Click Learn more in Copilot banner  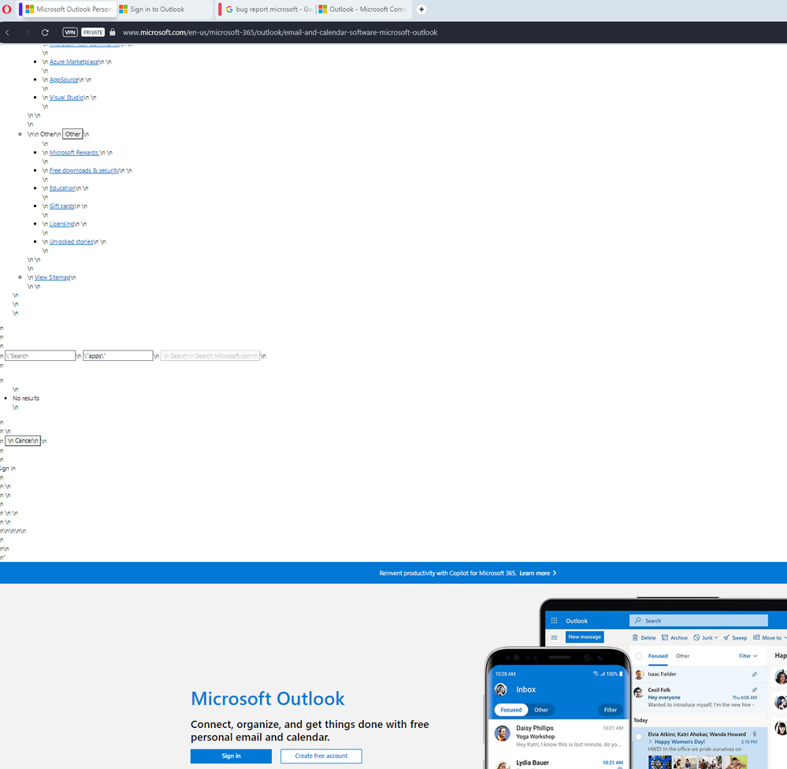[535, 574]
